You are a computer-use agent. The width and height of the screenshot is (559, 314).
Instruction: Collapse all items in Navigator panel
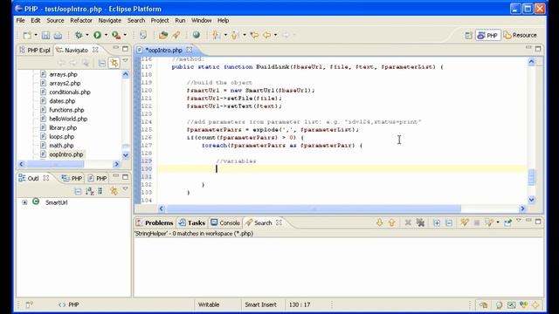[x=102, y=64]
